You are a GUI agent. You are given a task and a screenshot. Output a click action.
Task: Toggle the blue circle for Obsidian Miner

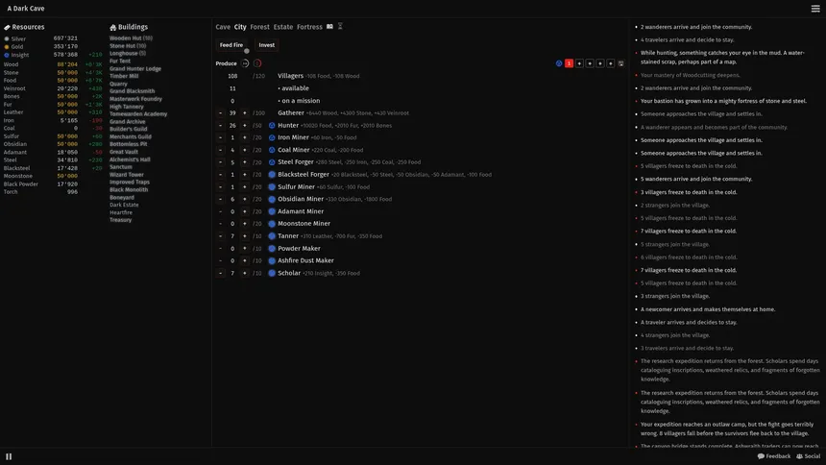click(272, 199)
